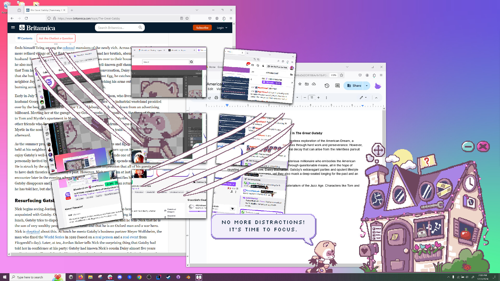Open list all tabs chevron in Britannica window
Screen dimensions: 500x281
(197, 10)
